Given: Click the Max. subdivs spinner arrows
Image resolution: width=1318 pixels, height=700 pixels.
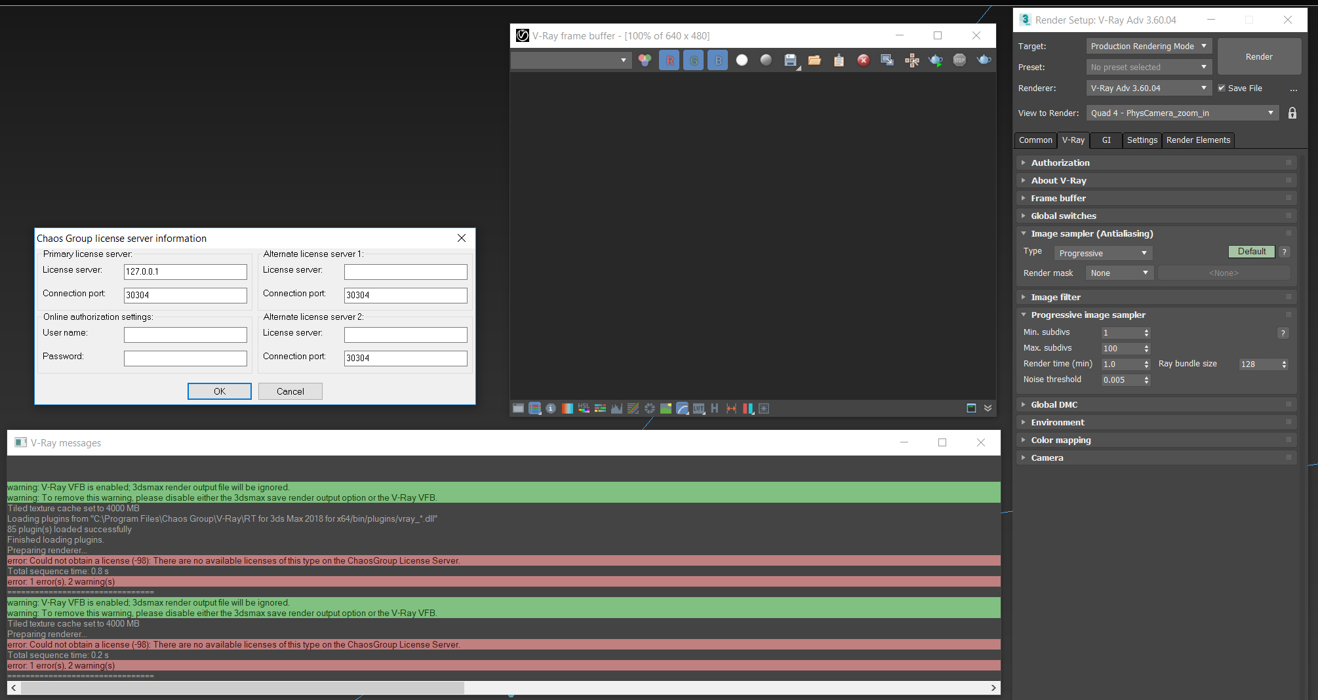Looking at the screenshot, I should 1146,349.
